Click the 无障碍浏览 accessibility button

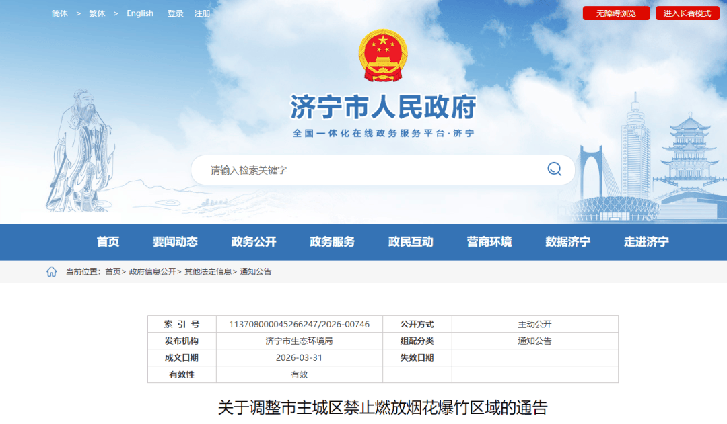click(x=607, y=13)
